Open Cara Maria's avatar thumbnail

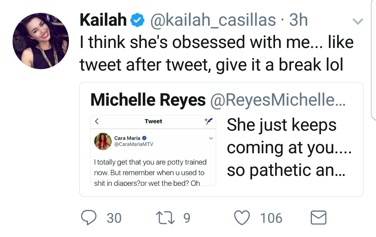[103, 141]
